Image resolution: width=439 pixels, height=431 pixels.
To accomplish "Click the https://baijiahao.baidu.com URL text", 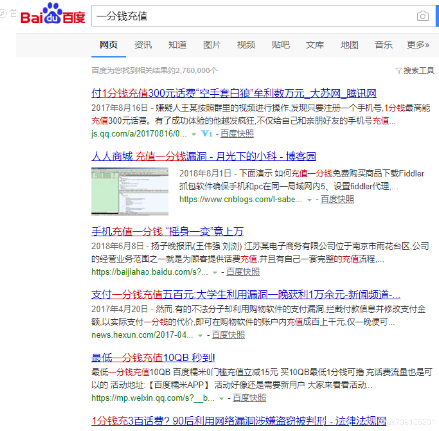I will point(150,272).
